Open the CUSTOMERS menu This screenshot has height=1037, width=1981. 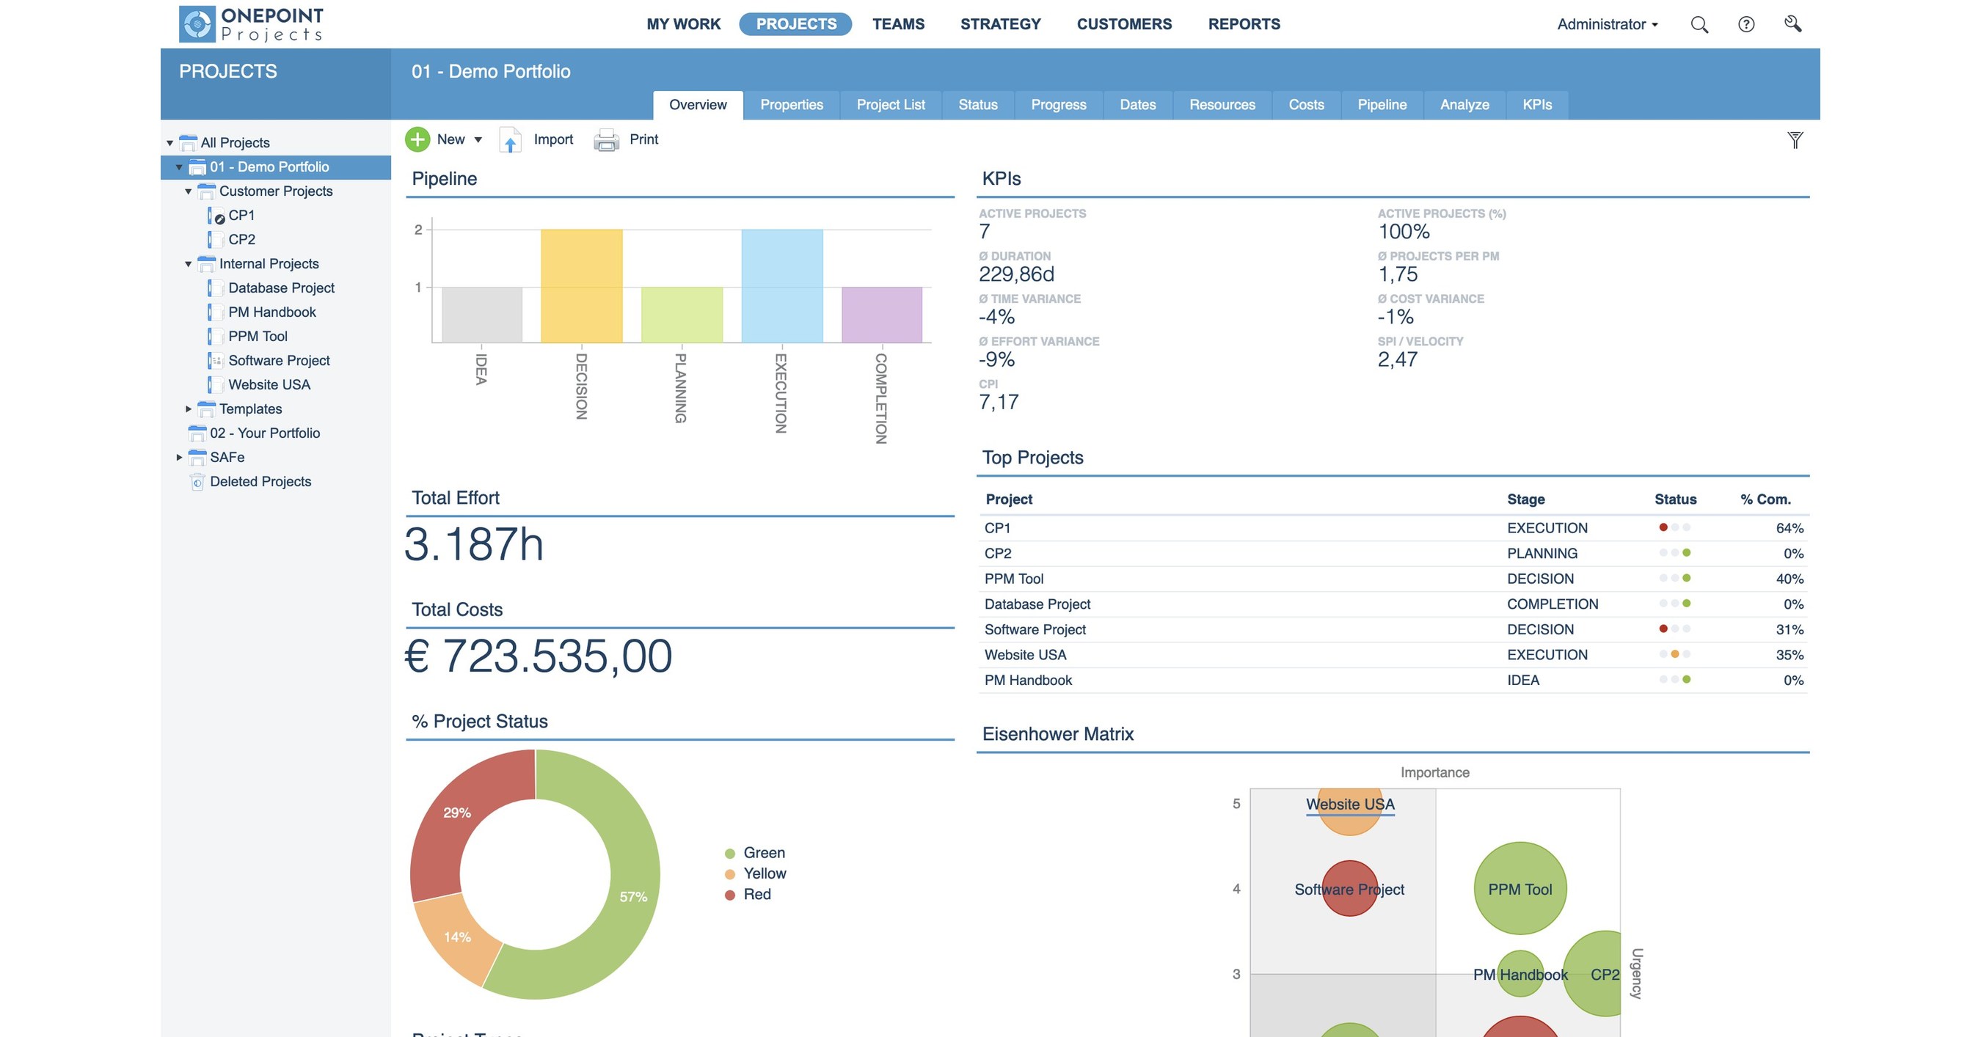[1124, 25]
